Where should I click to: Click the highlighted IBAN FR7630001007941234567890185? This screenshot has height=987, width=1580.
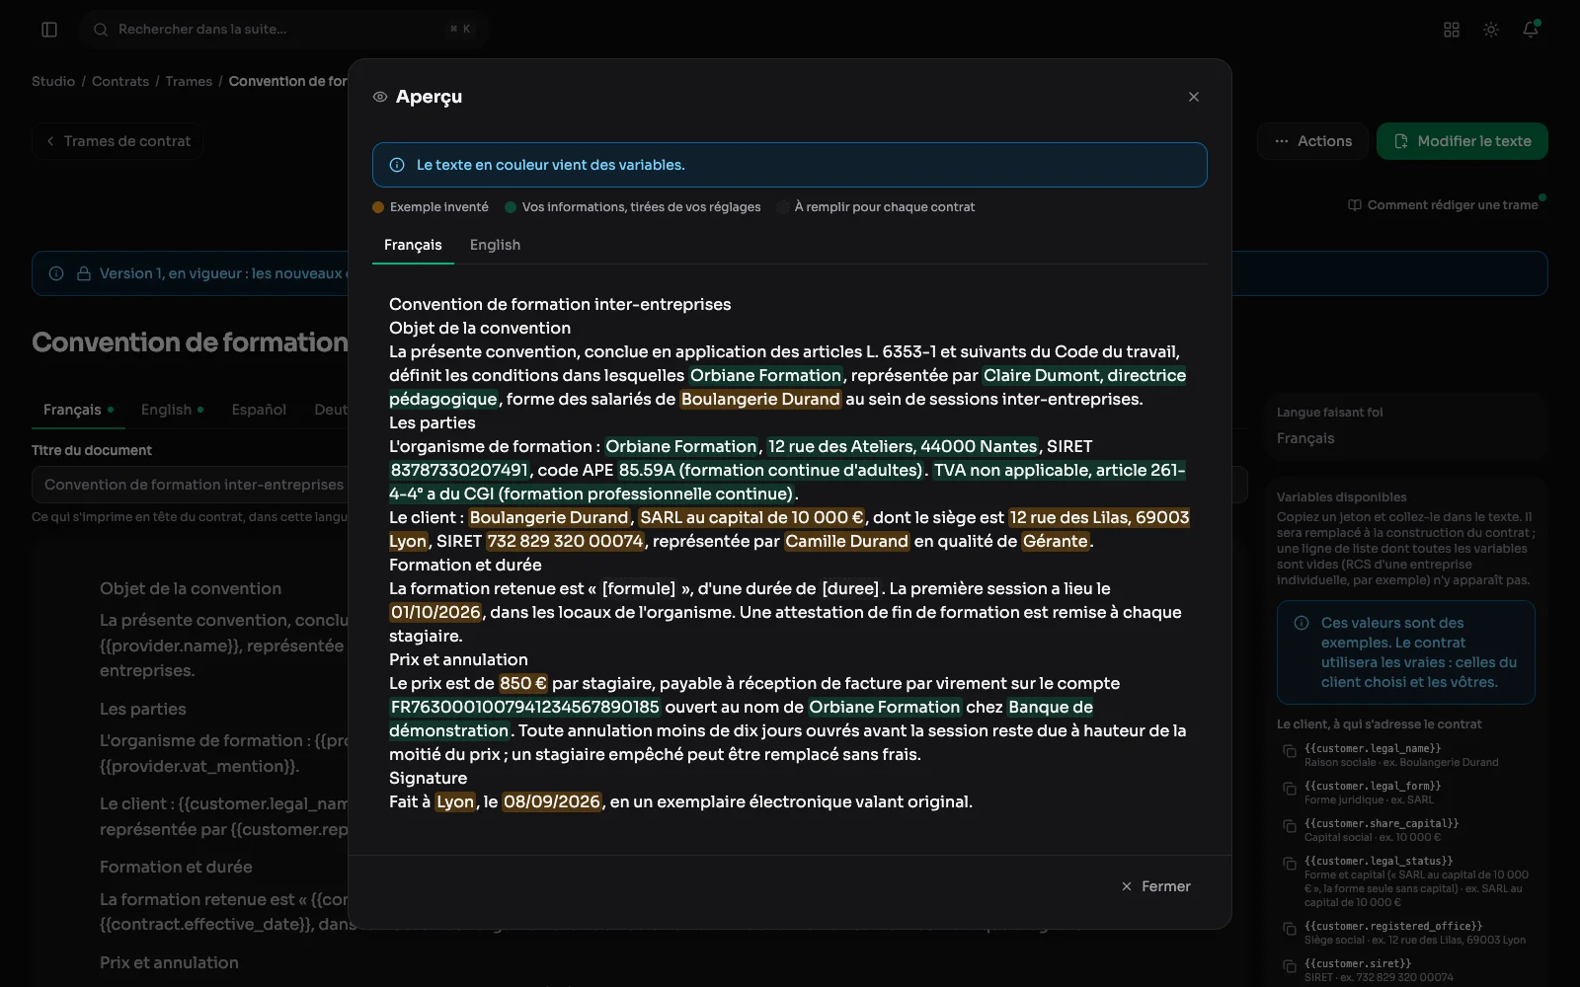pyautogui.click(x=525, y=707)
